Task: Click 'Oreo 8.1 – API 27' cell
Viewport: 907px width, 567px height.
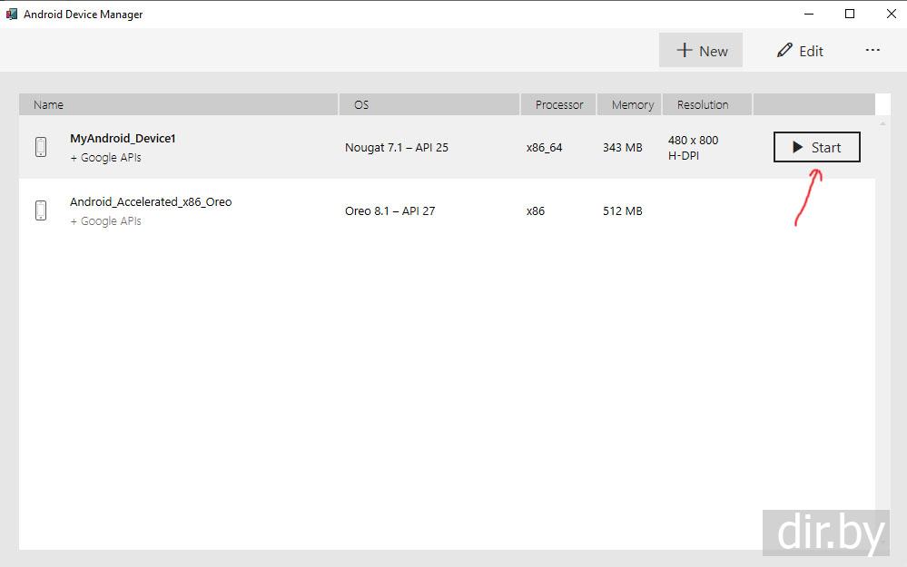Action: pyautogui.click(x=389, y=211)
